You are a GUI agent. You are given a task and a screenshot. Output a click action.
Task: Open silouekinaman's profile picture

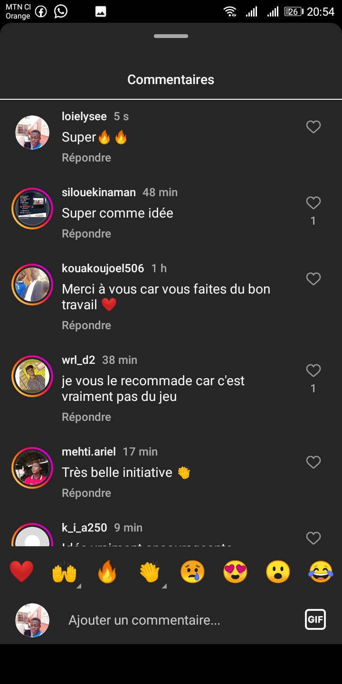pos(32,209)
